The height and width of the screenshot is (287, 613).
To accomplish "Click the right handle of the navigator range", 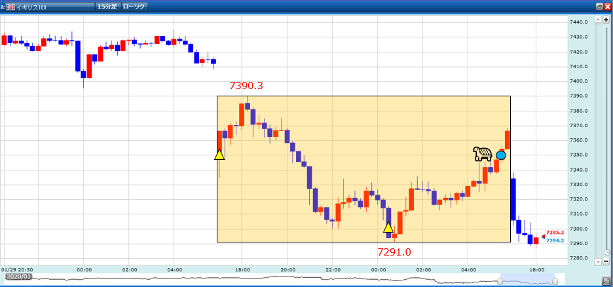I will [555, 281].
